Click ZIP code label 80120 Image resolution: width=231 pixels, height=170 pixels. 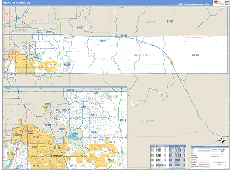(x=20, y=166)
